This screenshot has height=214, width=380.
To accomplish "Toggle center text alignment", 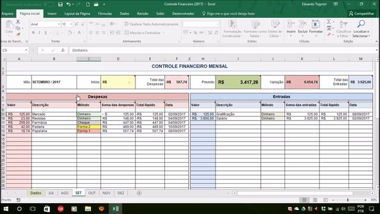I will 97,33.
